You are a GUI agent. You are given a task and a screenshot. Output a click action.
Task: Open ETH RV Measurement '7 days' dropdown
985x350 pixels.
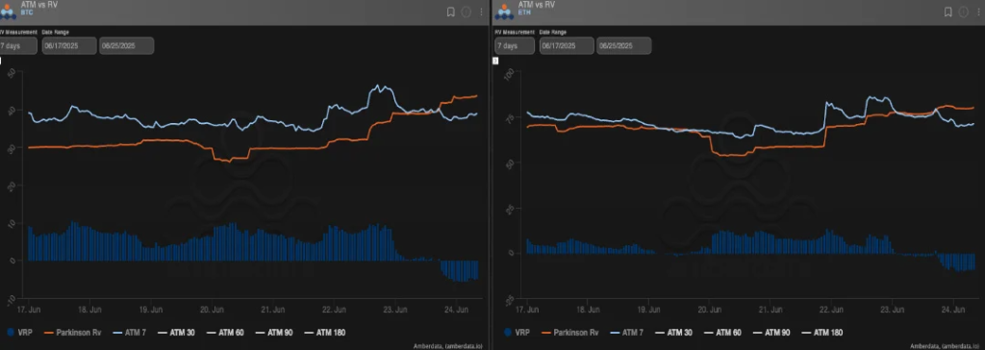click(x=515, y=46)
